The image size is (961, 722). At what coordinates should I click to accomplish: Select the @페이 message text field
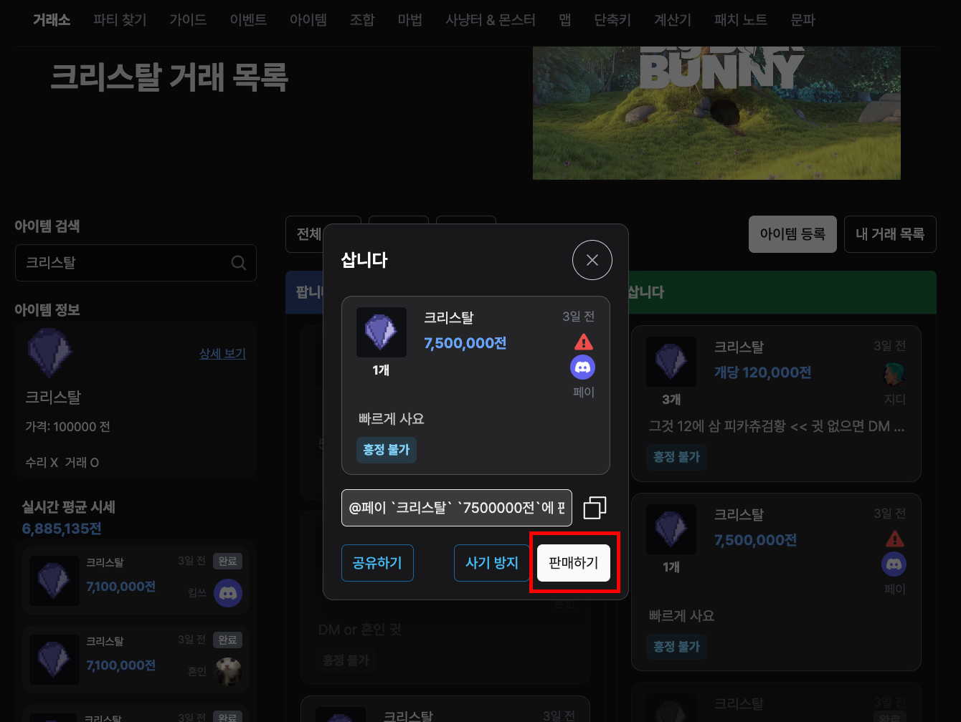(x=457, y=508)
